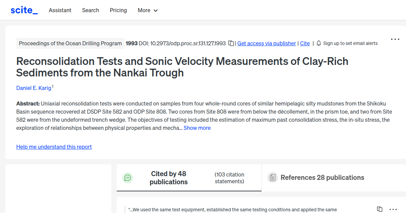
Task: Copy the DOI using the copy icon
Action: tap(230, 43)
